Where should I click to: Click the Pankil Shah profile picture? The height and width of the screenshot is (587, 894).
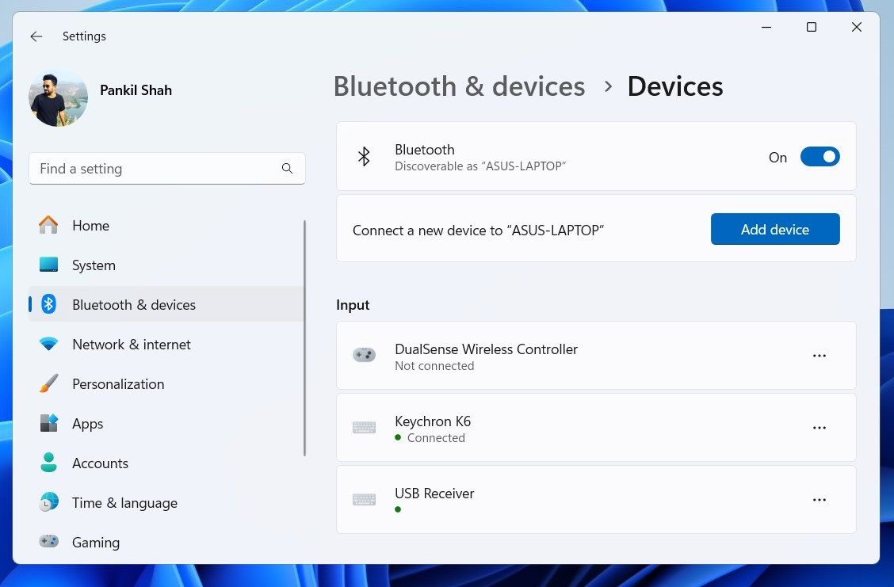click(x=58, y=97)
